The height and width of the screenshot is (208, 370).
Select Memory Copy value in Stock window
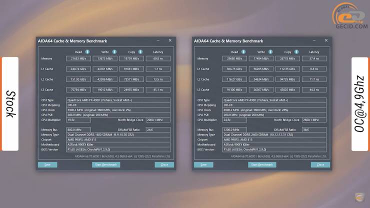[x=131, y=58]
